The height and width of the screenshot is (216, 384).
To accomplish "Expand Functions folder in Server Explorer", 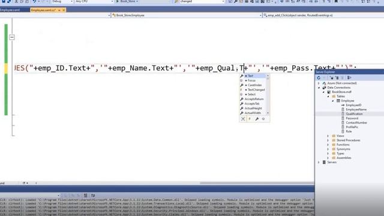I will (328, 145).
